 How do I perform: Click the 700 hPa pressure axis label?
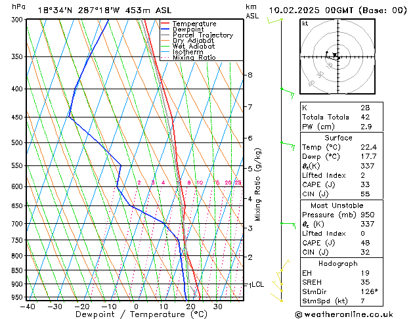[17, 223]
